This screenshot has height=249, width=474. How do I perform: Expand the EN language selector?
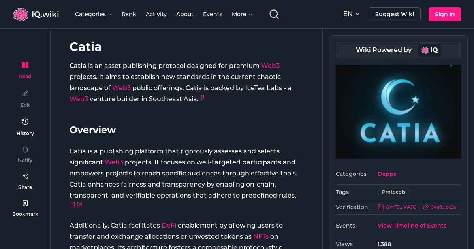[x=351, y=14]
